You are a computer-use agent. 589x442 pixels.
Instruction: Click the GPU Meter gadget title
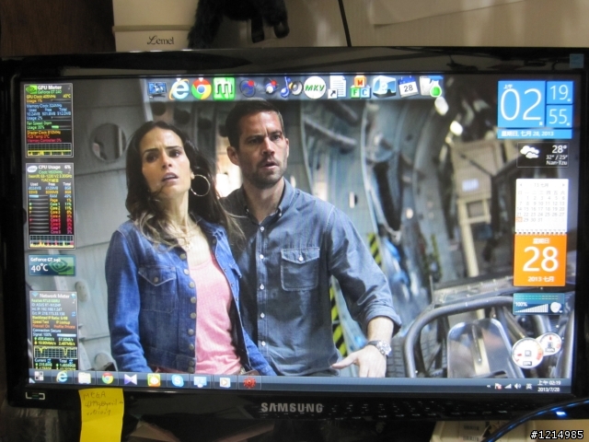pyautogui.click(x=49, y=87)
